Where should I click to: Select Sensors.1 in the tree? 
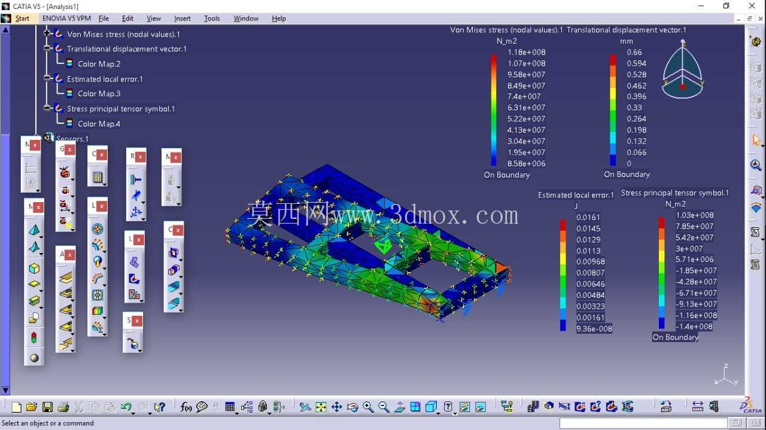coord(72,139)
